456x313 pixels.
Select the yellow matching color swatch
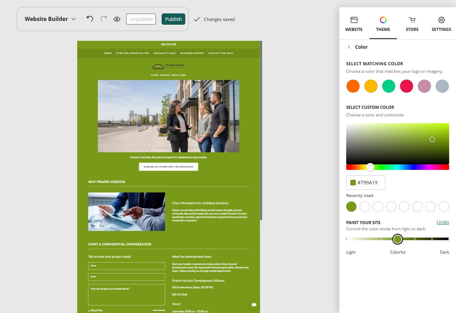pyautogui.click(x=371, y=86)
